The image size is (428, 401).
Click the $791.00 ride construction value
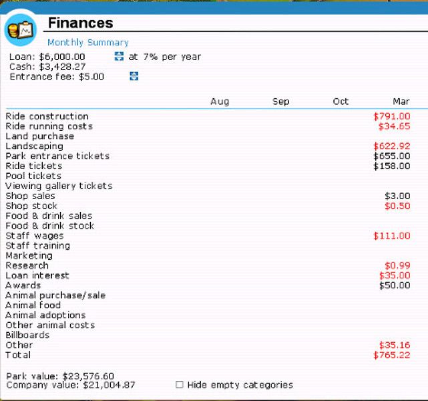[x=392, y=116]
